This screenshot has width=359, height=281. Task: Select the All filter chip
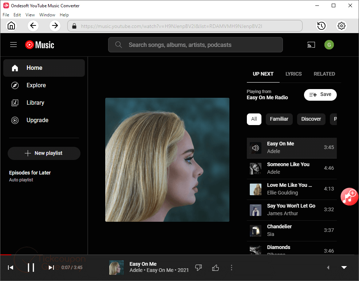click(254, 119)
